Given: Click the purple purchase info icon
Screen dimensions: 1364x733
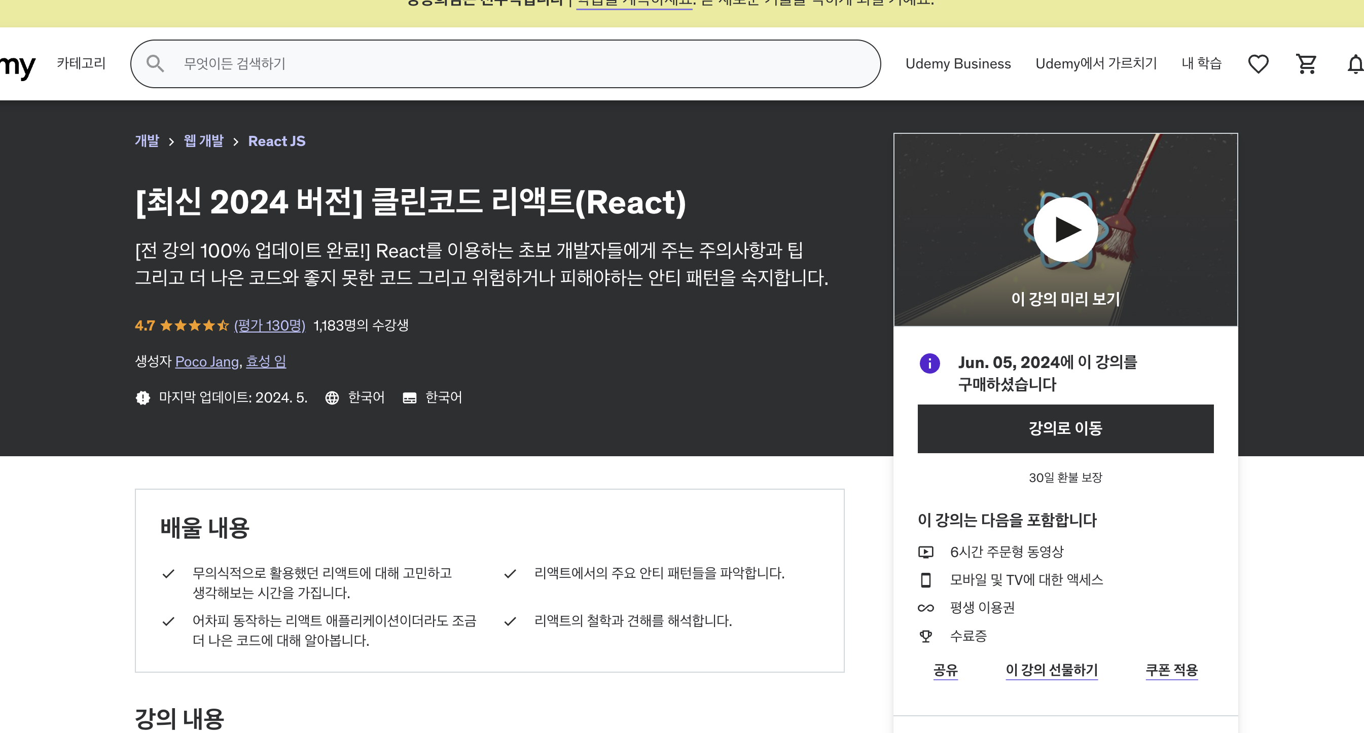Looking at the screenshot, I should tap(930, 363).
